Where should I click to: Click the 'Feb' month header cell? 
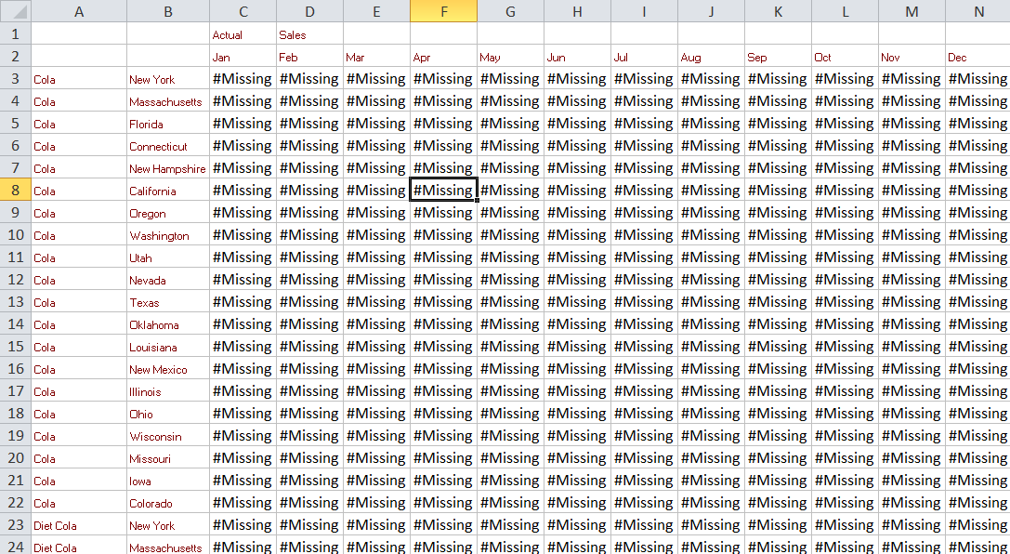309,56
